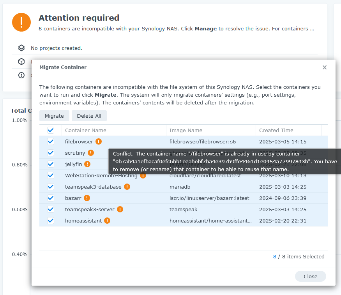Uncheck the teamspeak3-server checkbox

coord(51,209)
